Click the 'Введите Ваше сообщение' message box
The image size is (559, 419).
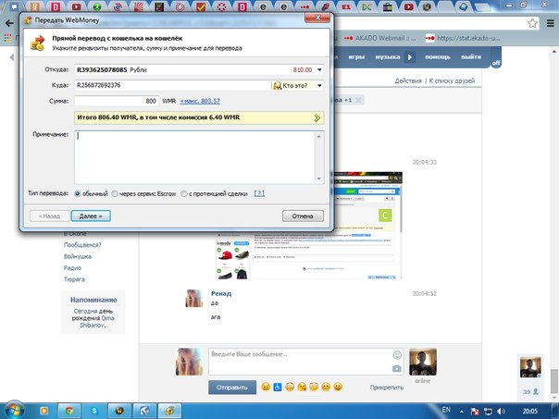click(x=300, y=362)
